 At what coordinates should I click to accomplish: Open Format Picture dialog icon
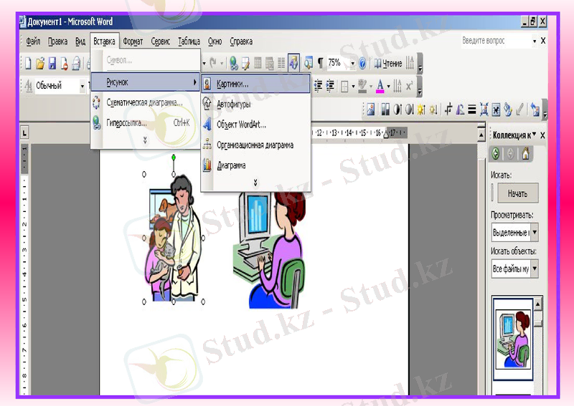point(507,110)
